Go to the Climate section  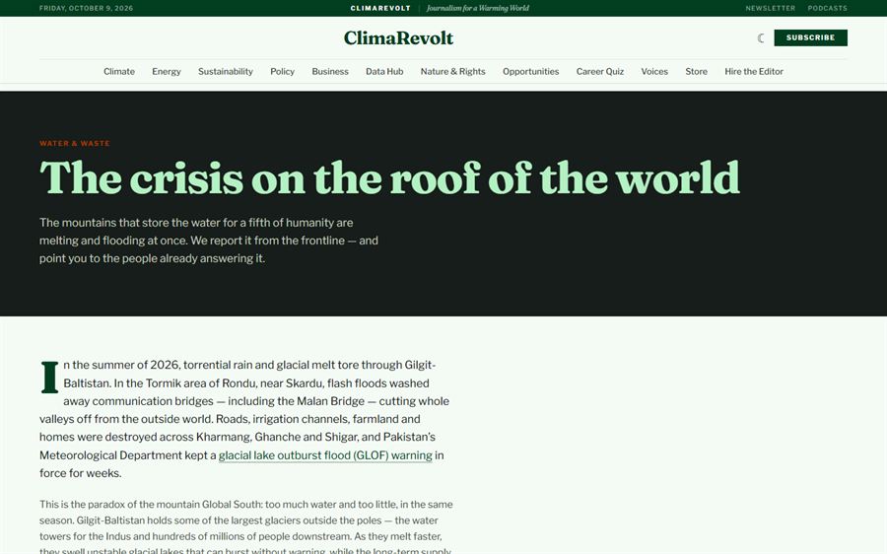click(x=119, y=71)
